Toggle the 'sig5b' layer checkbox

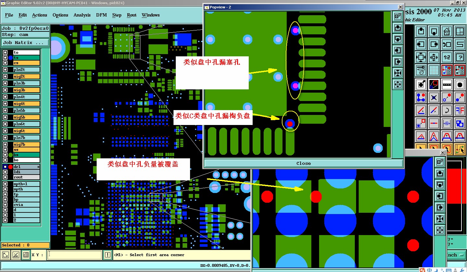[x=5, y=117]
